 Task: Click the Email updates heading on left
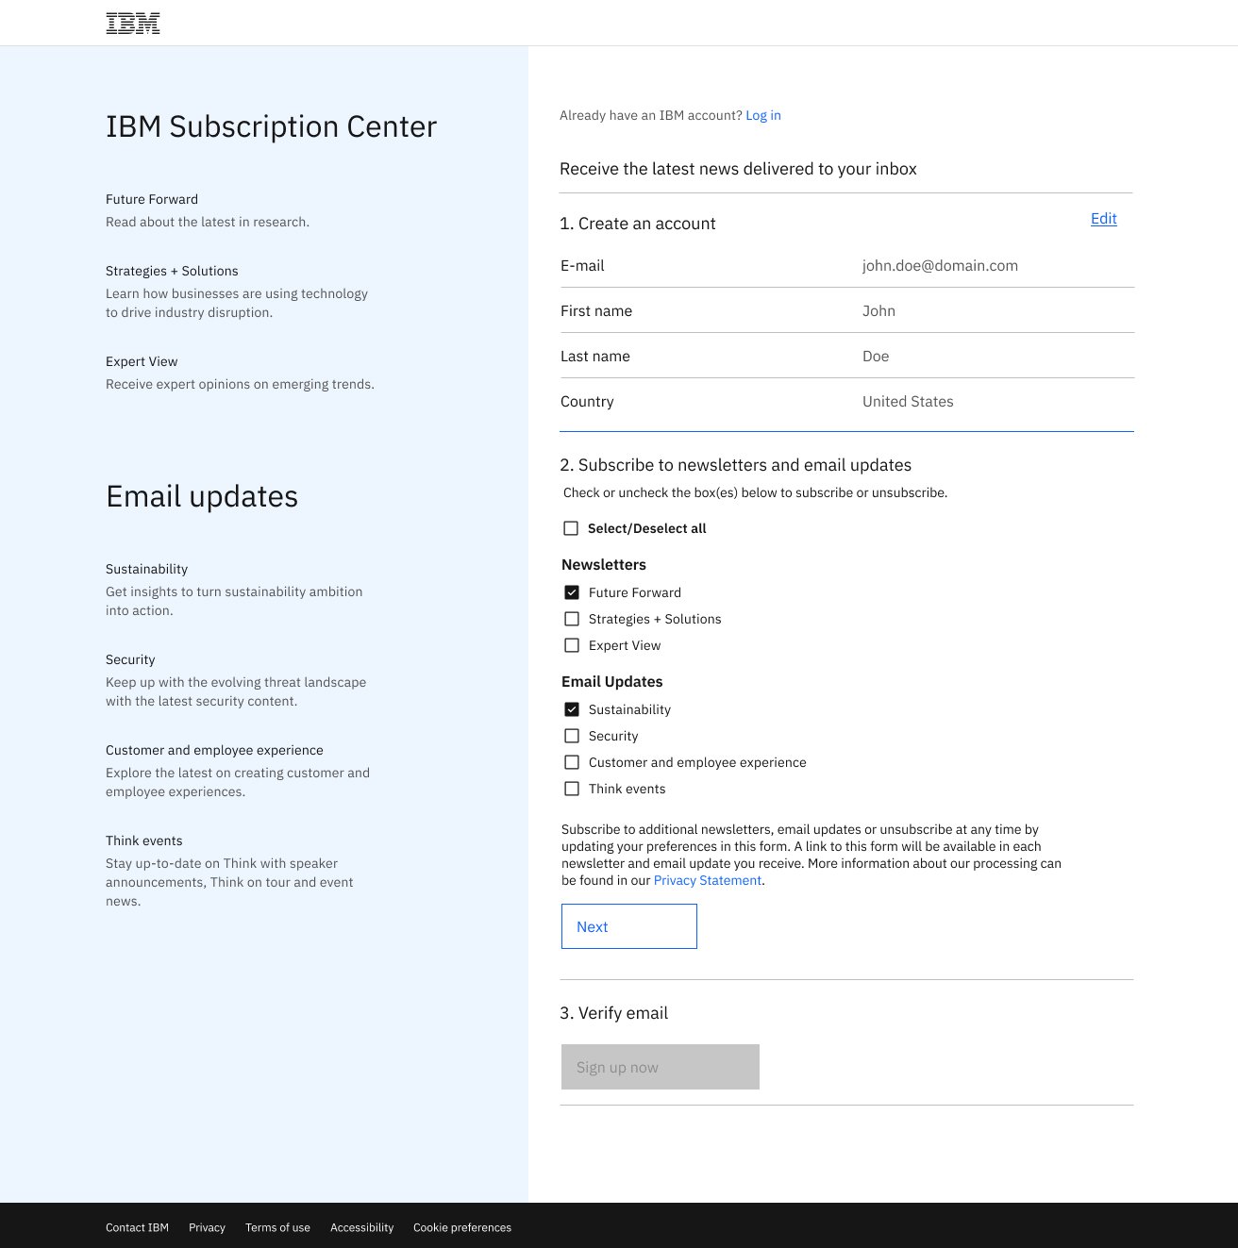[202, 496]
